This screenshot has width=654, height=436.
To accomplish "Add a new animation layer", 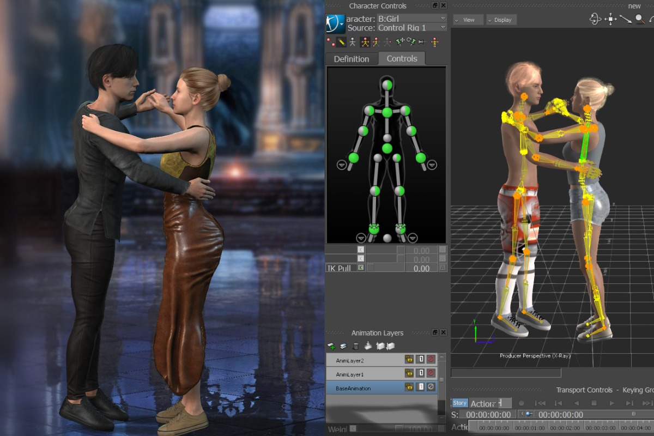I will (331, 346).
